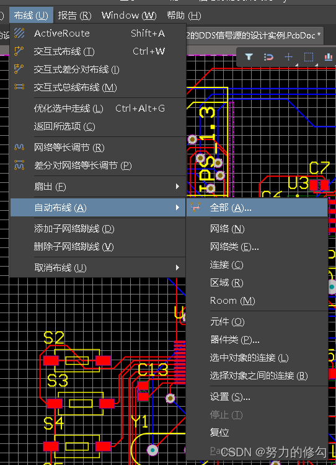Click the snap magnet toolbar icon
Image resolution: width=336 pixels, height=465 pixels.
(268, 56)
